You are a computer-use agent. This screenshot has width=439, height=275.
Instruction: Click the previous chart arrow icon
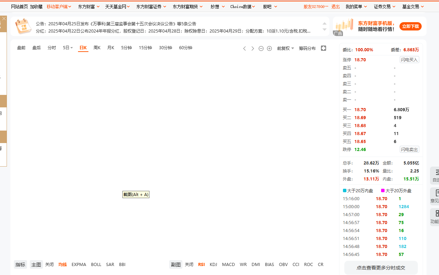point(244,48)
